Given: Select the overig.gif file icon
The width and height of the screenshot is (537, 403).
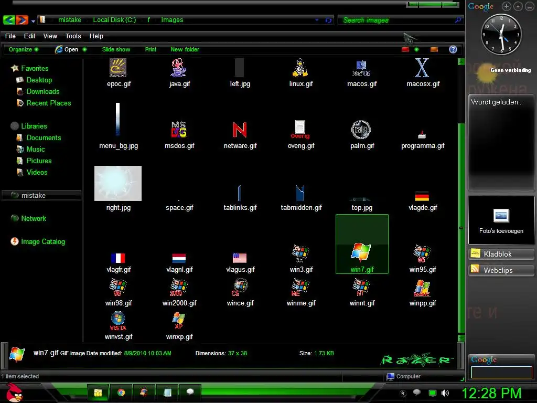Looking at the screenshot, I should coord(300,130).
